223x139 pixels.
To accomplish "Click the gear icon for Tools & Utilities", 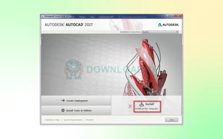I will (63, 110).
